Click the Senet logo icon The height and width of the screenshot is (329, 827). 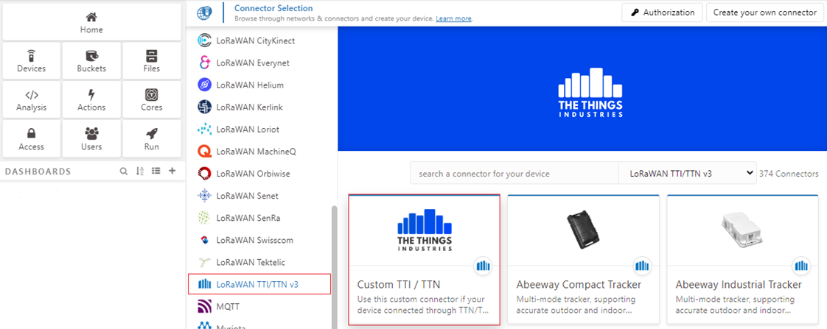point(204,195)
